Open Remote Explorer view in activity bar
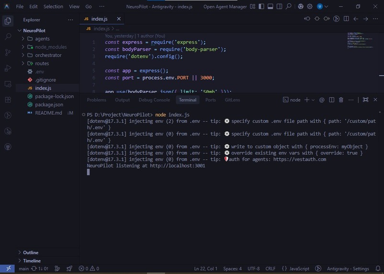Screen dimensions: 384x274 click(8, 84)
